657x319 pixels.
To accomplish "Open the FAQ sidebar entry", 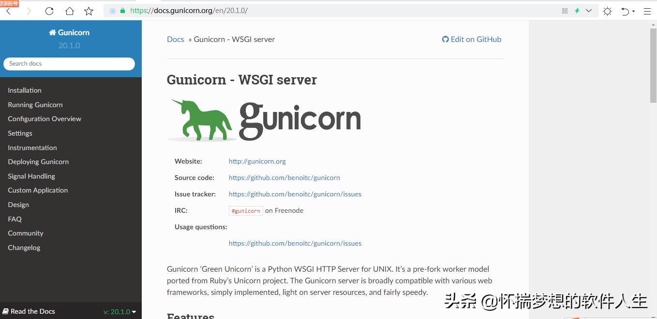I will pyautogui.click(x=15, y=219).
